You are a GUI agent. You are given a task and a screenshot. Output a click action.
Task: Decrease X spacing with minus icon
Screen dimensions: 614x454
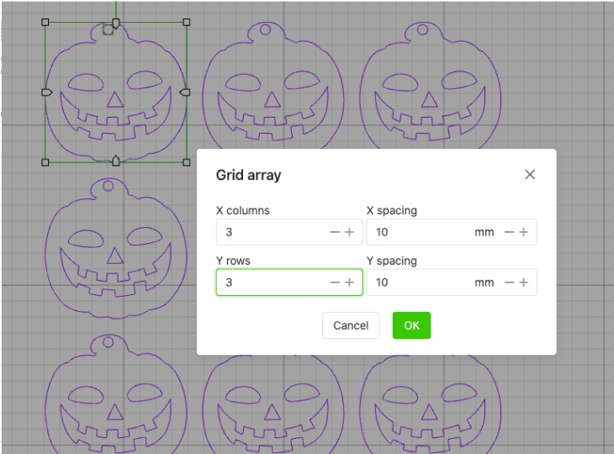[x=508, y=232]
